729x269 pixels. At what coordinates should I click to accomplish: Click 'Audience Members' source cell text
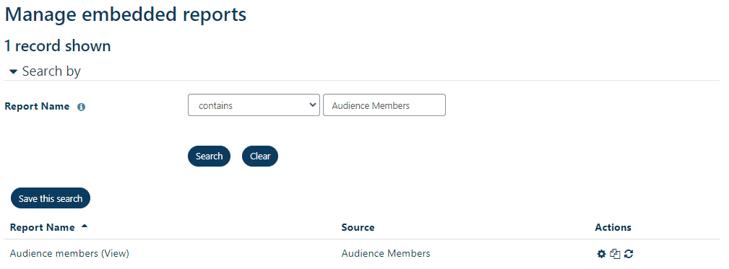point(385,254)
